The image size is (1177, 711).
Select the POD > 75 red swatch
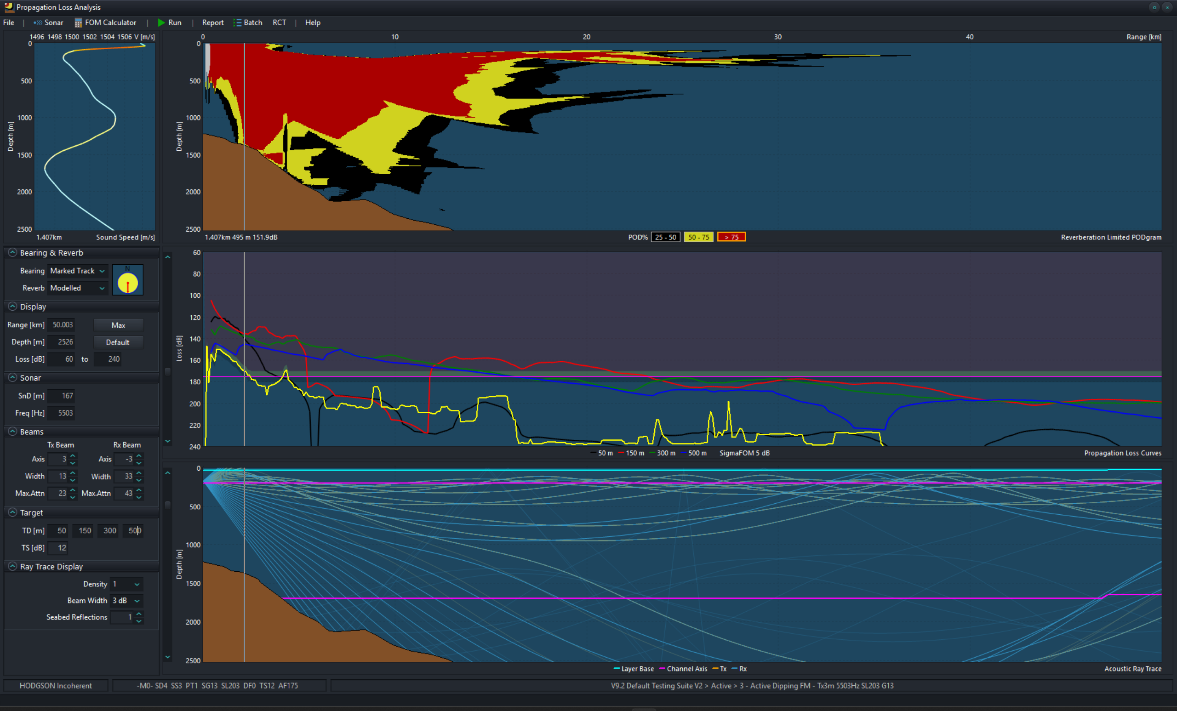[731, 237]
